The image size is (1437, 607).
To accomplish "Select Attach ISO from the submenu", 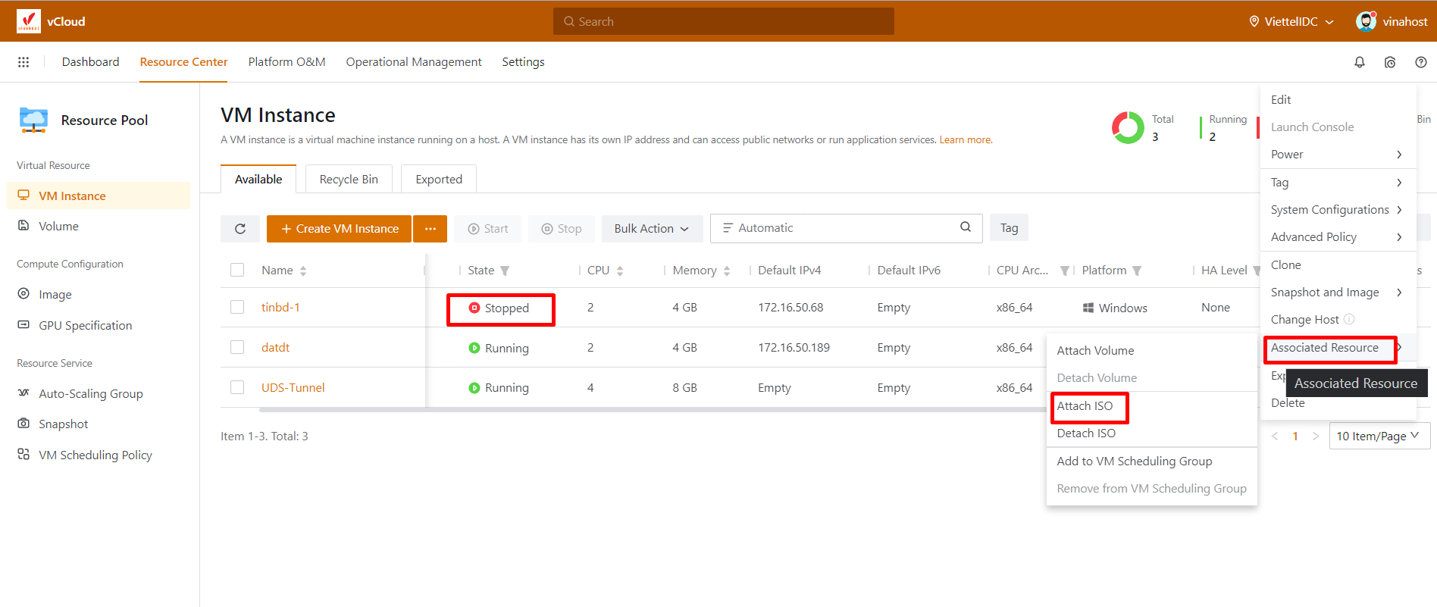I will click(1085, 406).
